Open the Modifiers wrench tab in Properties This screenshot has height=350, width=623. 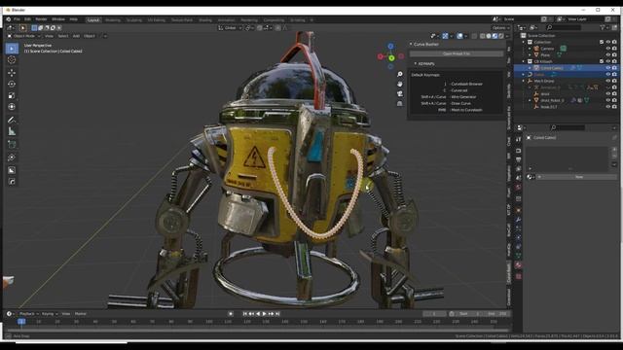click(518, 220)
